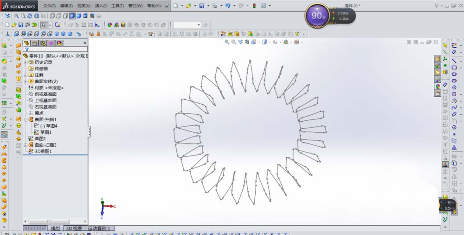Viewport: 464px width, 235px height.
Task: Open the Save dropdown arrow in title bar
Action: click(208, 6)
